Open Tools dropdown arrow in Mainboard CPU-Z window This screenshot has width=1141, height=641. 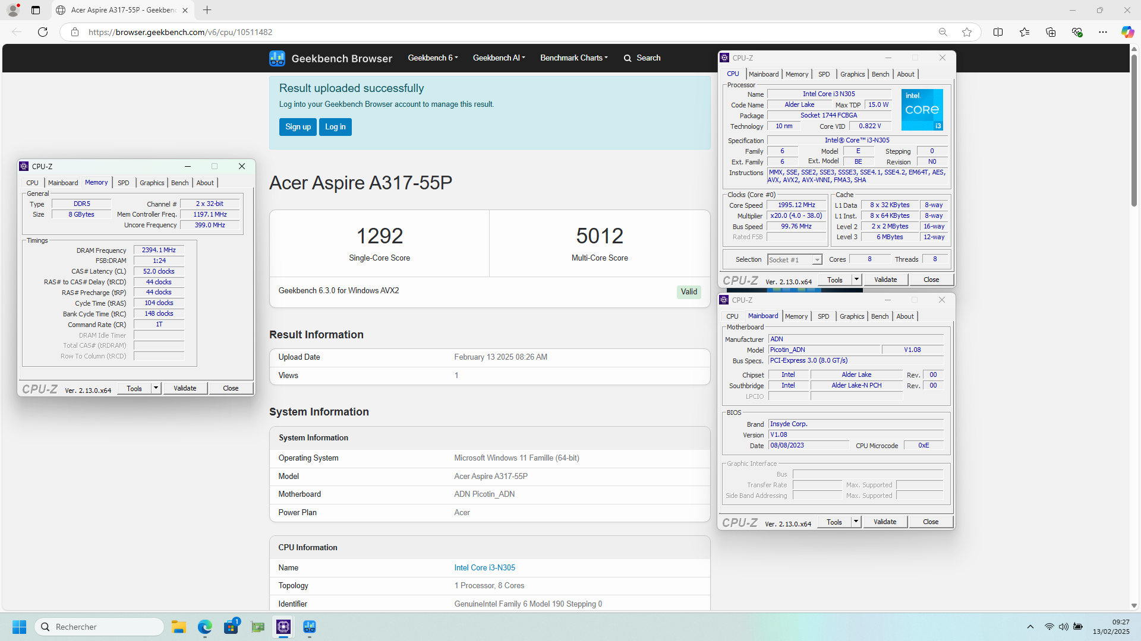pos(856,522)
